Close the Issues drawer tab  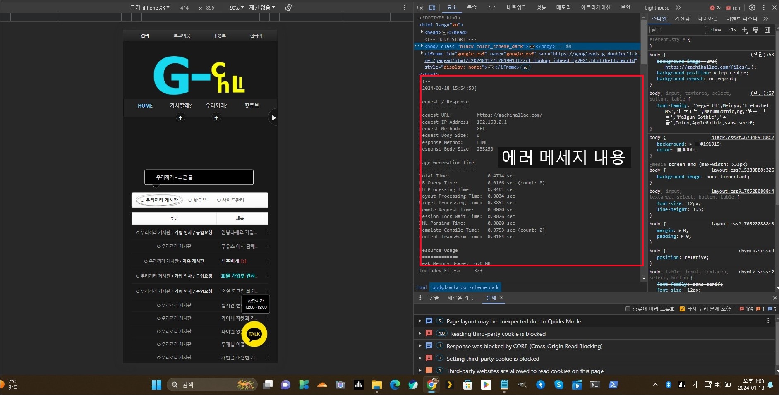(x=501, y=298)
